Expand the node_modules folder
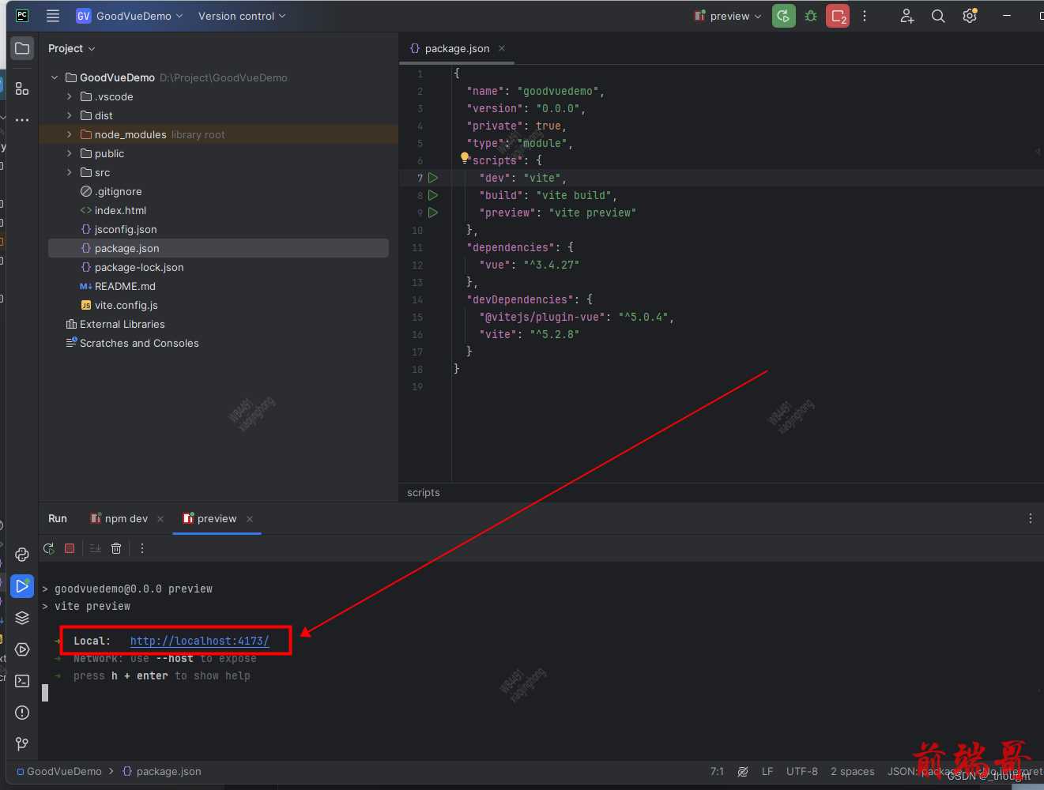The height and width of the screenshot is (790, 1044). click(70, 134)
